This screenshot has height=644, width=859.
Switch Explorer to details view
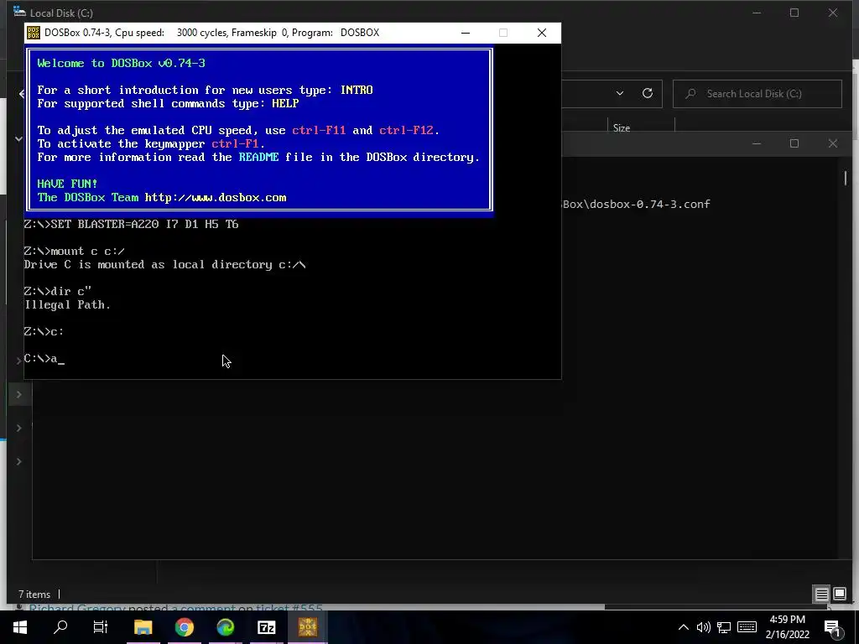pos(822,595)
